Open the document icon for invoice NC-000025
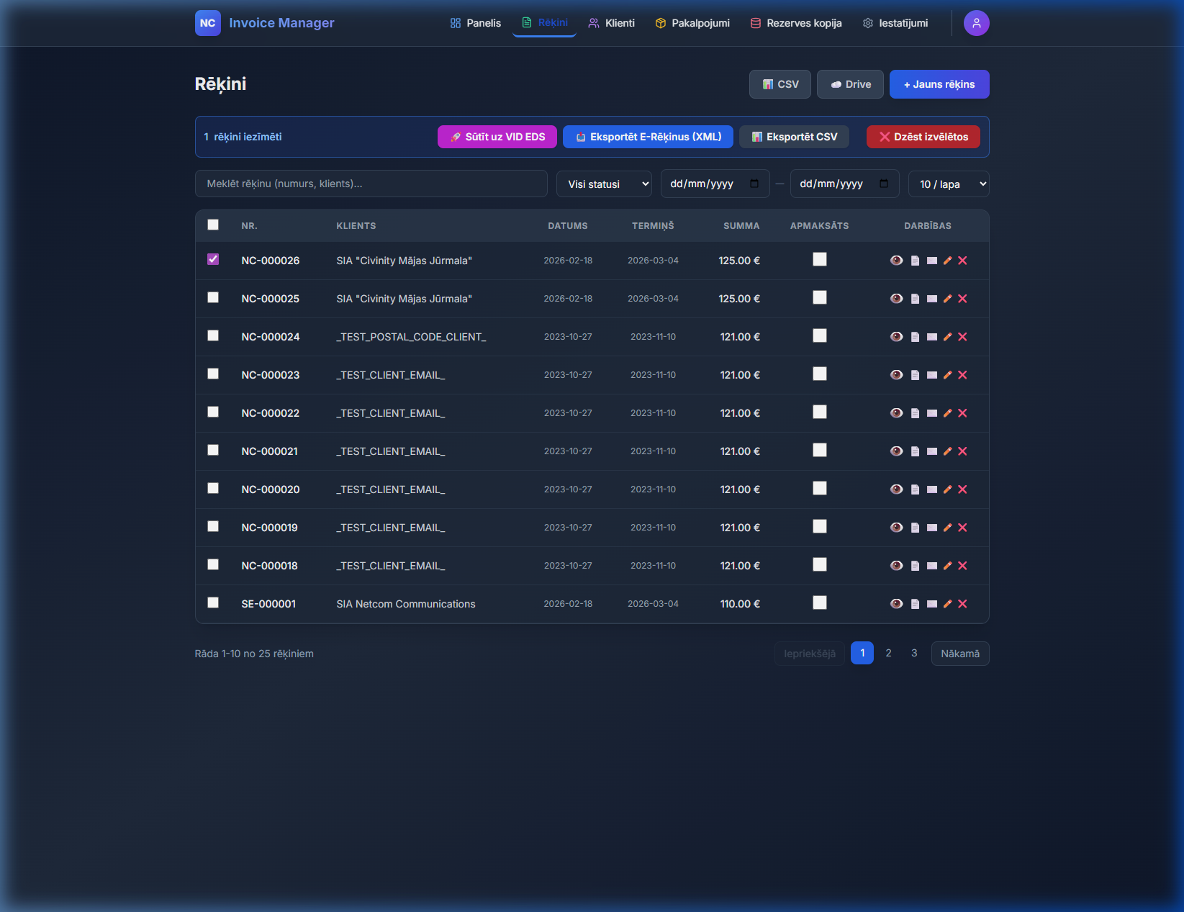Image resolution: width=1184 pixels, height=912 pixels. click(915, 299)
